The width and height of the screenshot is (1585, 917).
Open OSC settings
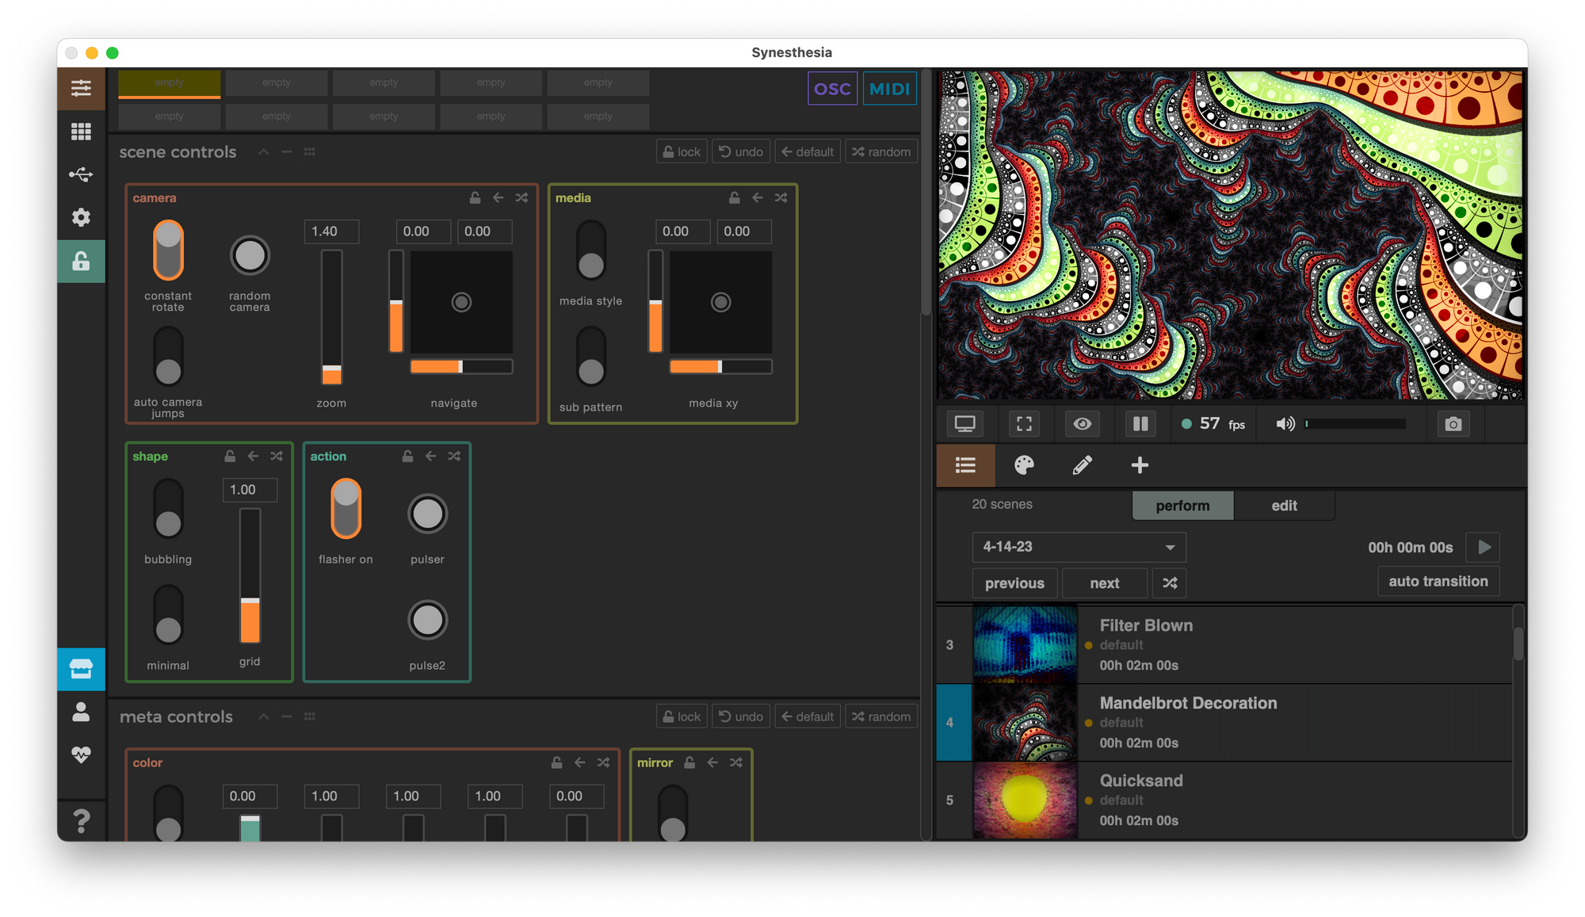832,89
